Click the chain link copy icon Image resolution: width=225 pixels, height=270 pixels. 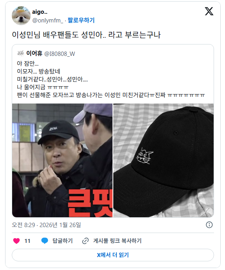click(x=85, y=241)
